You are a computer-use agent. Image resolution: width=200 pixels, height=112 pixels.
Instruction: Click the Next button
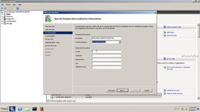point(122,91)
